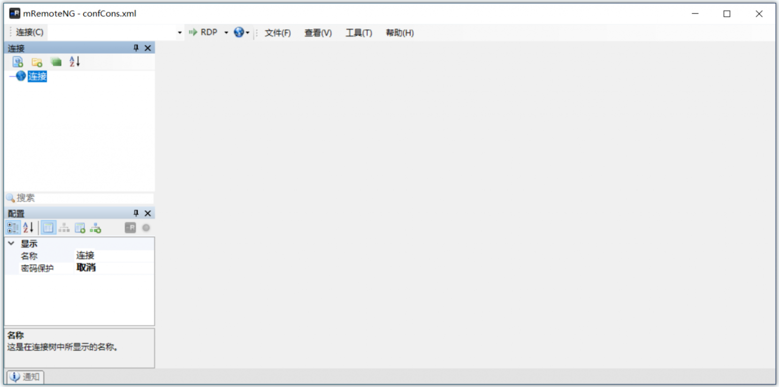Switch config panel to categorized view
This screenshot has height=387, width=779.
[12, 227]
